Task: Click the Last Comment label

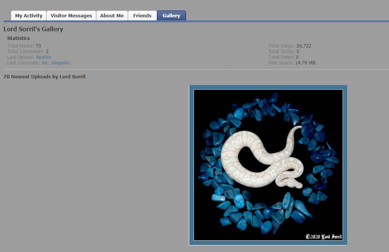Action: click(24, 63)
